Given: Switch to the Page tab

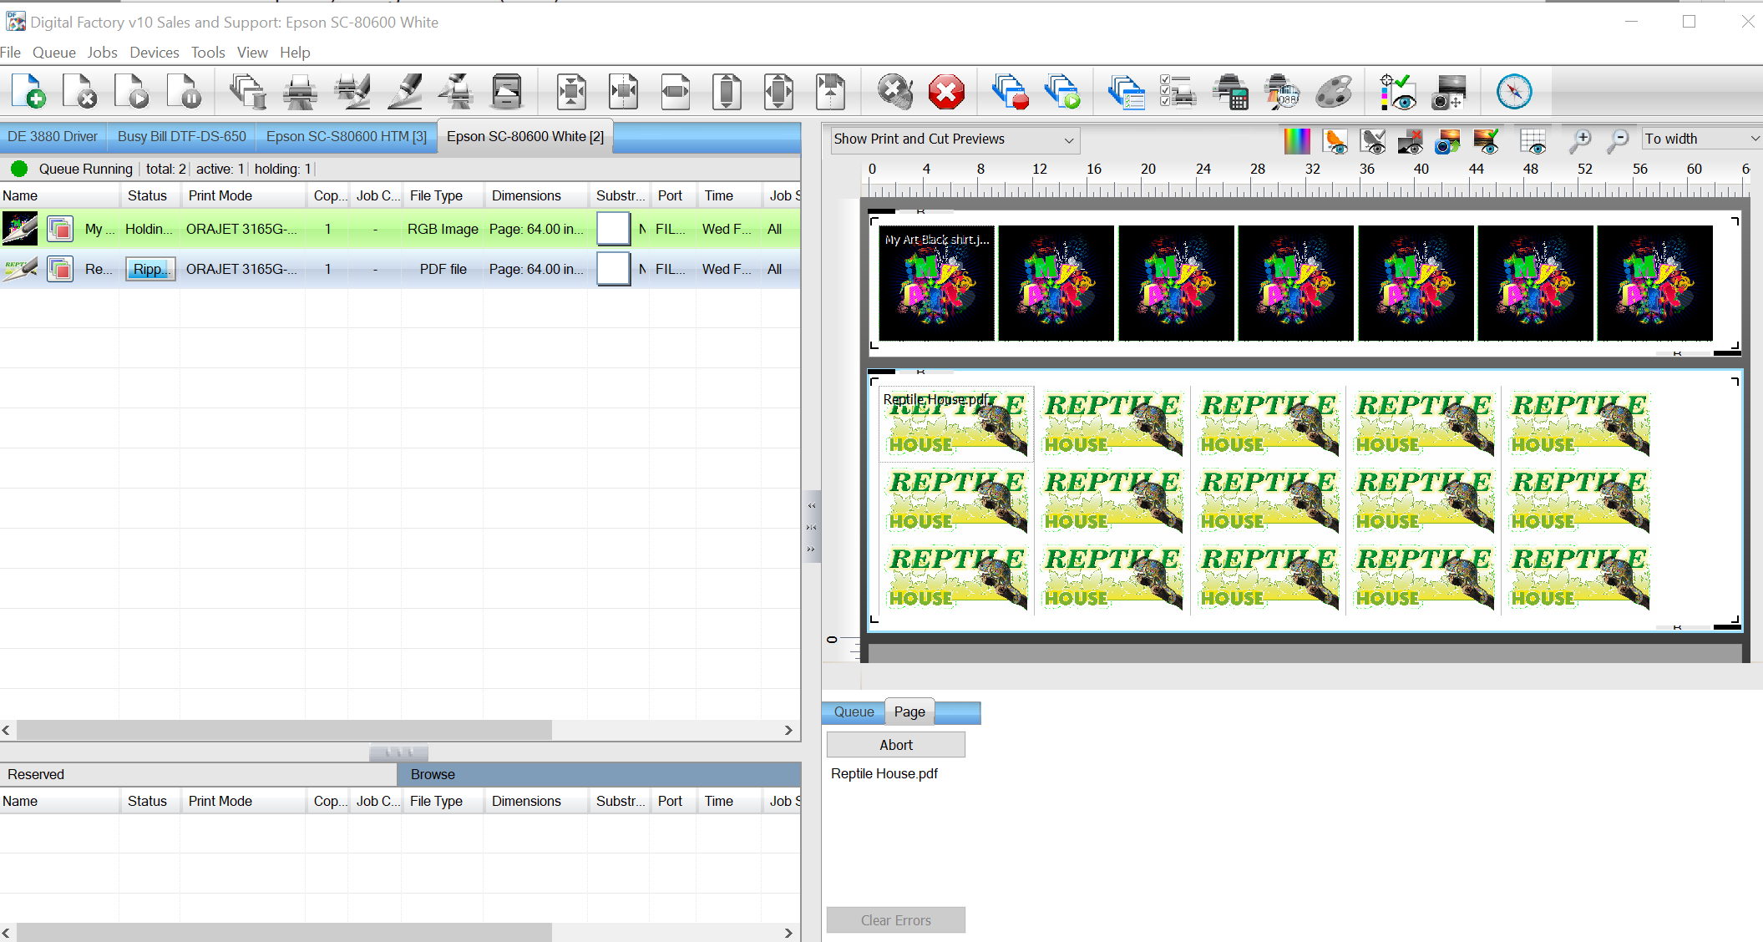Looking at the screenshot, I should pyautogui.click(x=909, y=712).
